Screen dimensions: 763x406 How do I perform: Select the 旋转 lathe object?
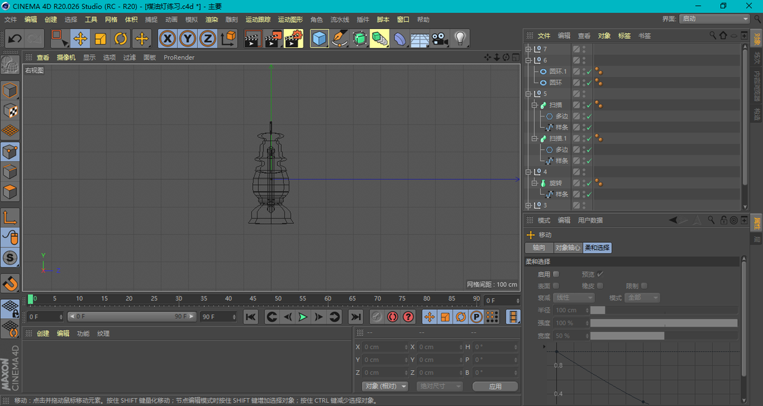(555, 183)
